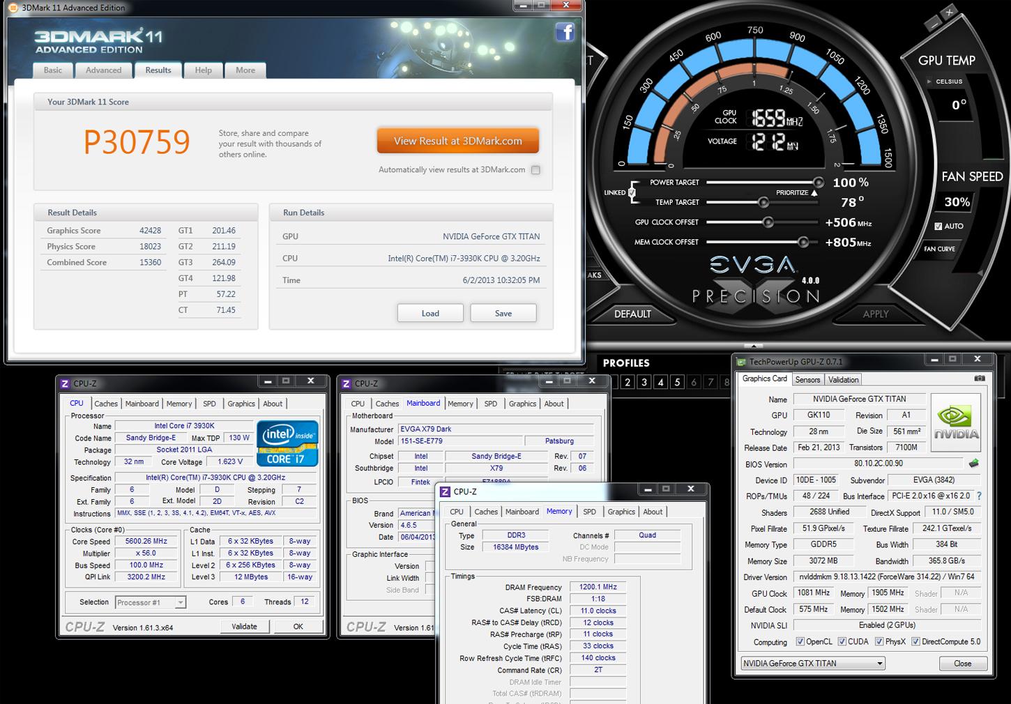Viewport: 1011px width, 704px height.
Task: Click the Temp Target slider handle
Action: click(x=763, y=202)
